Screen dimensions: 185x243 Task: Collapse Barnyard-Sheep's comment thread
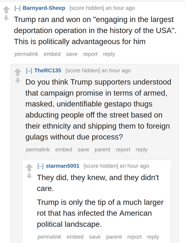(x=17, y=8)
